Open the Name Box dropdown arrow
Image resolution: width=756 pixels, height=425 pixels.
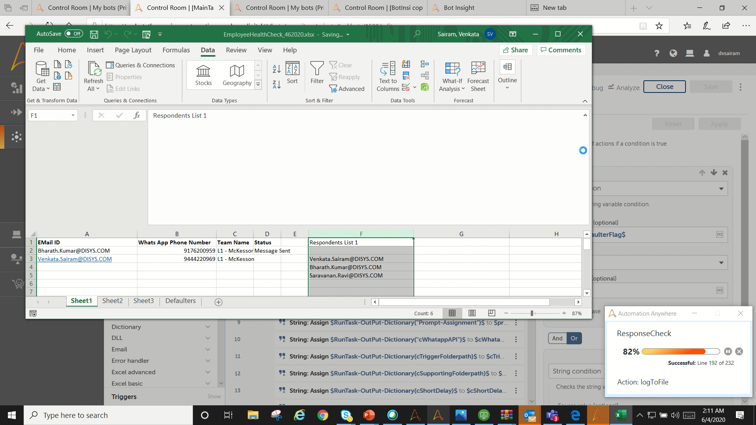pos(73,115)
